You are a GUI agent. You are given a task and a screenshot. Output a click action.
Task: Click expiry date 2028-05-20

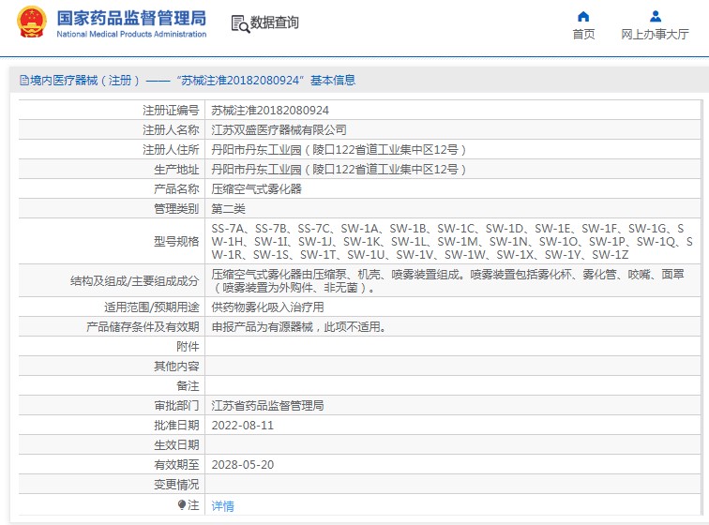[x=242, y=465]
